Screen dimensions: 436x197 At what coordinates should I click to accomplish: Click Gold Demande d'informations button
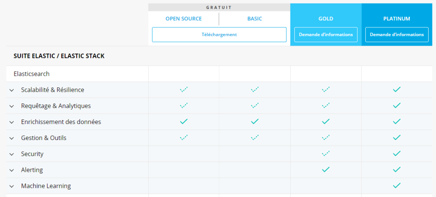326,35
